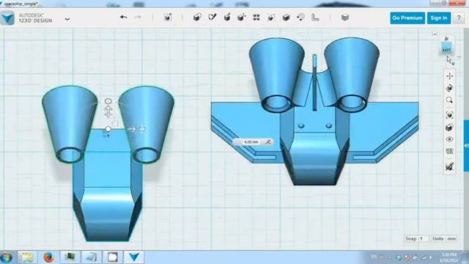Image resolution: width=469 pixels, height=264 pixels.
Task: Open the Snap: 1 setting
Action: click(416, 238)
